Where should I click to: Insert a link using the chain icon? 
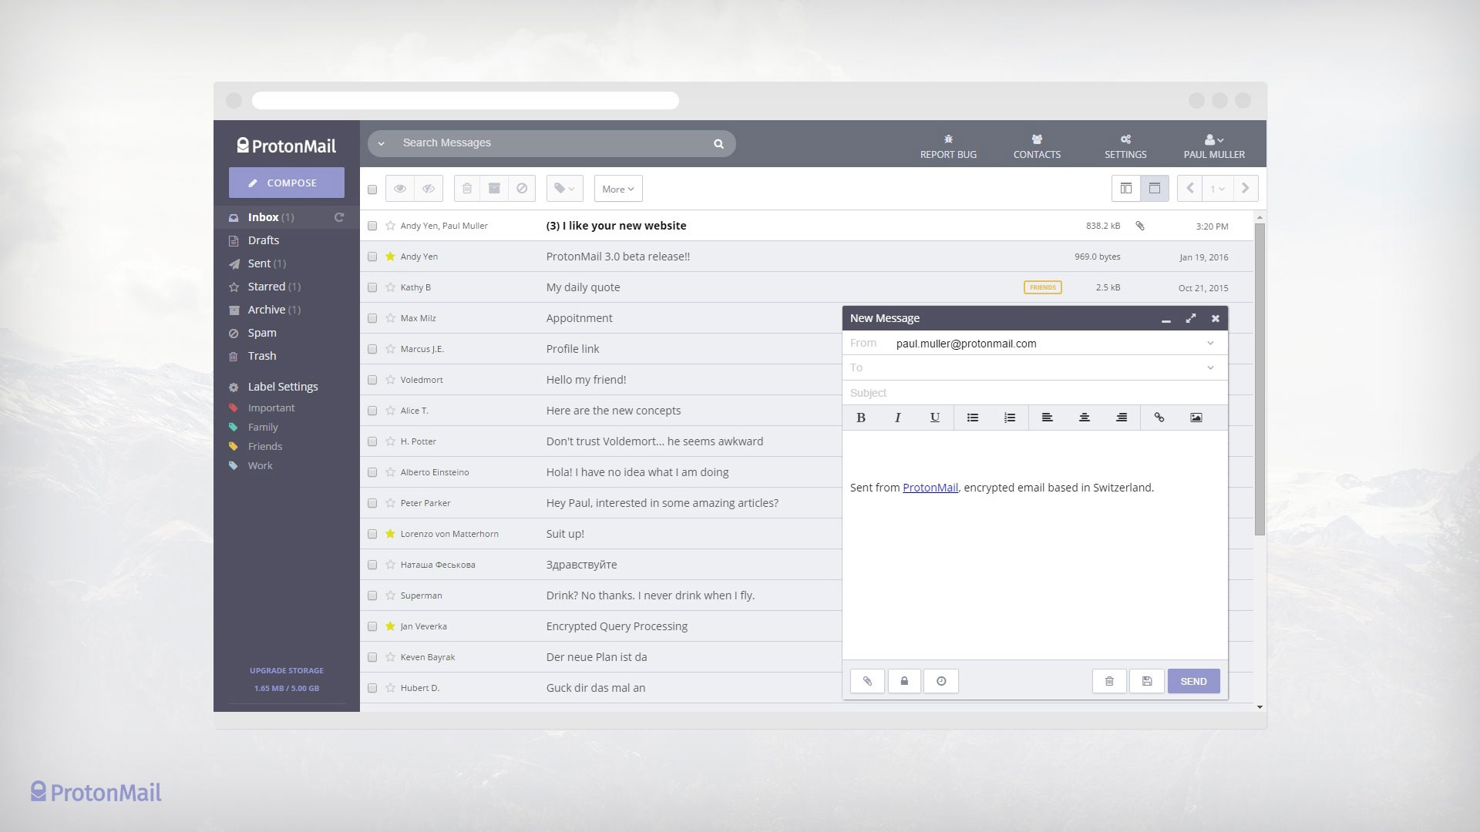(1159, 418)
